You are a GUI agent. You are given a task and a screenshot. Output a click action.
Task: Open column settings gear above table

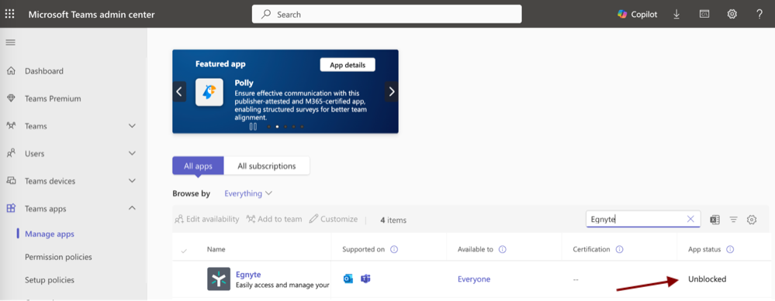(x=752, y=220)
